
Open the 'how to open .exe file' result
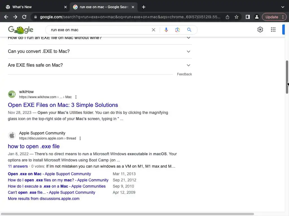pyautogui.click(x=34, y=146)
